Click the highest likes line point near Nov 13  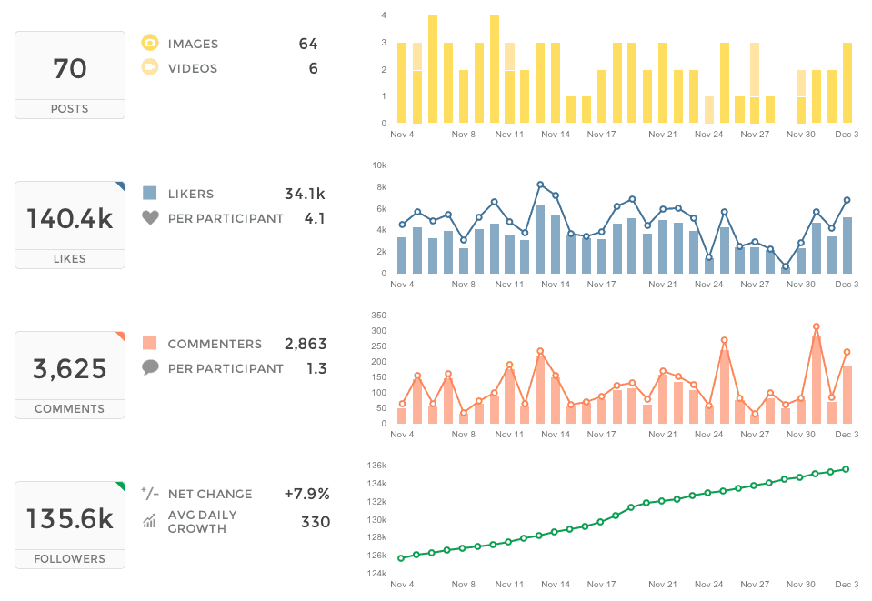(x=540, y=185)
